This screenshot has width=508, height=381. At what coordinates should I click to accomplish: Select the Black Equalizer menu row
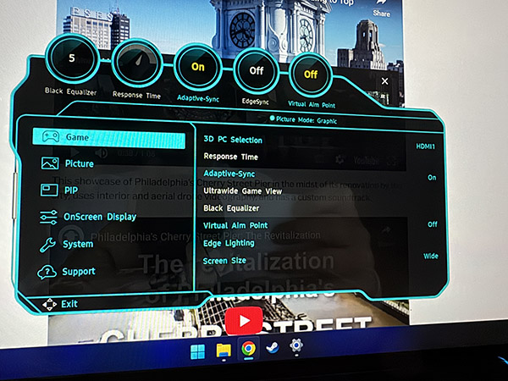coord(231,208)
